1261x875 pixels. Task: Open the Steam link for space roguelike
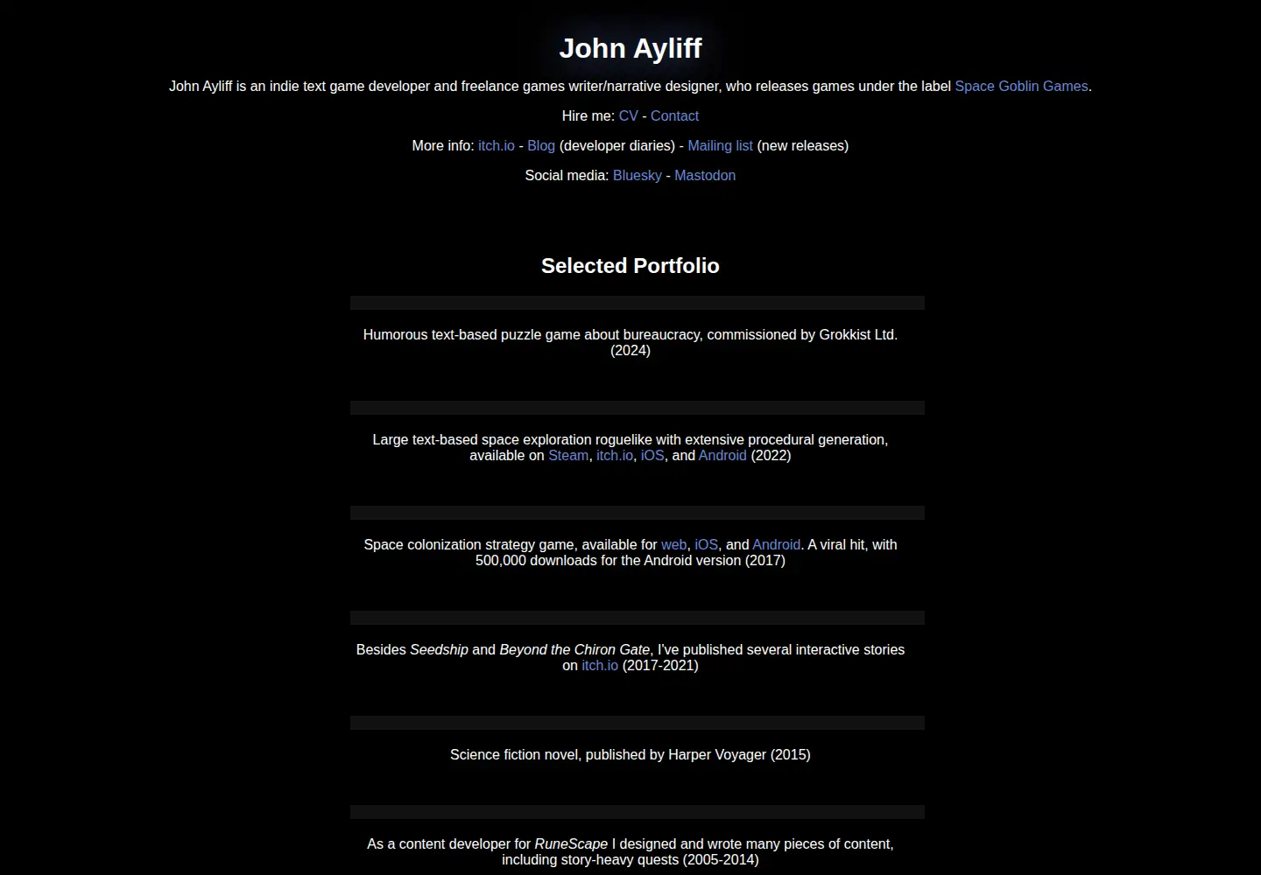click(568, 455)
